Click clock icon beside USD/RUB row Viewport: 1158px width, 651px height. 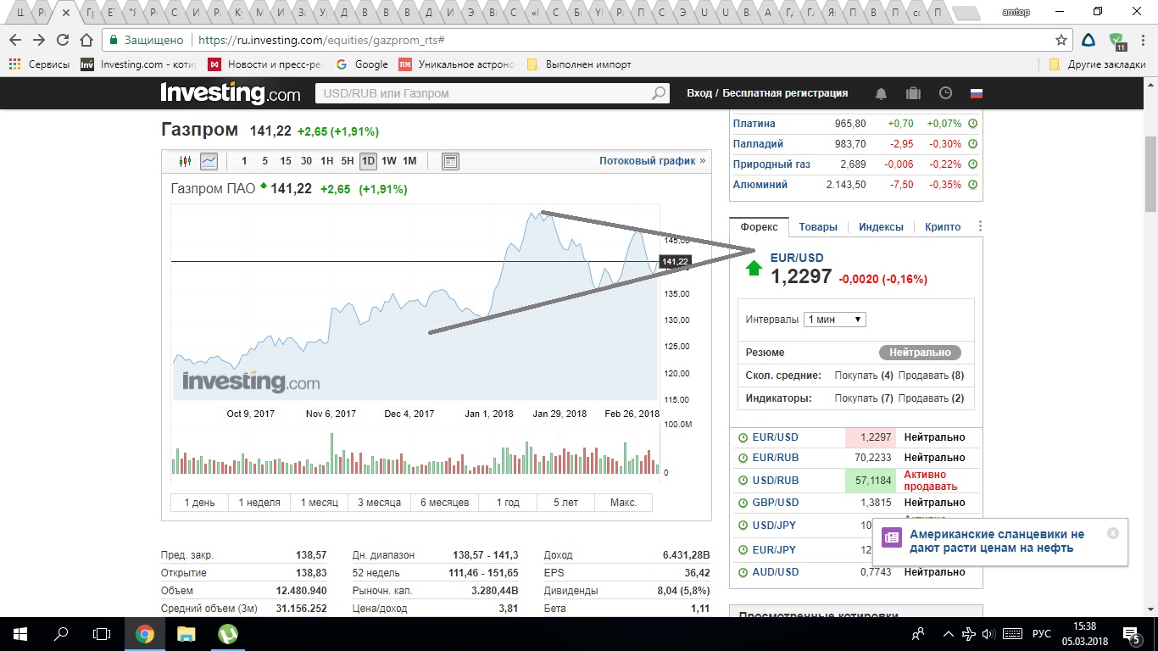(743, 481)
